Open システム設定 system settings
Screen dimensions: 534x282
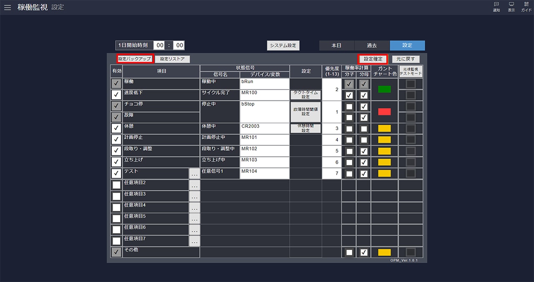click(283, 45)
